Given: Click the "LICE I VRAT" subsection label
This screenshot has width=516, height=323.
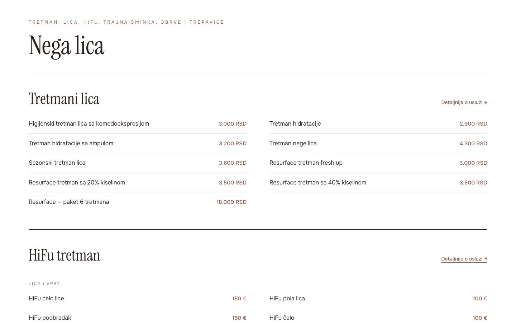Looking at the screenshot, I should 44,284.
